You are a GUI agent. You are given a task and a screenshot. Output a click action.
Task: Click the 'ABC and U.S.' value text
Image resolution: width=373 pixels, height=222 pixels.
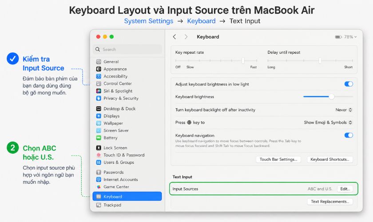click(x=320, y=189)
